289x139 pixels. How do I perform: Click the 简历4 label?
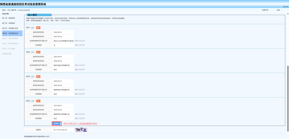point(28,101)
